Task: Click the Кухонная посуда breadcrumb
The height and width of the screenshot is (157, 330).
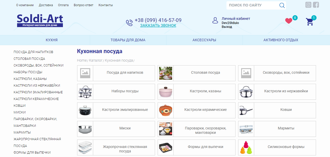Action: click(x=119, y=60)
